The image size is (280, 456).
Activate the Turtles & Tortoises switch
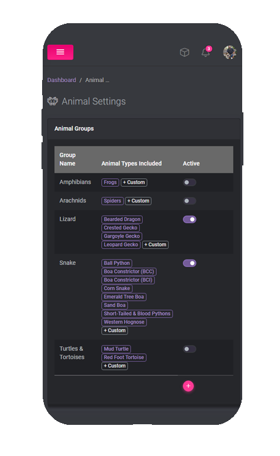[189, 349]
